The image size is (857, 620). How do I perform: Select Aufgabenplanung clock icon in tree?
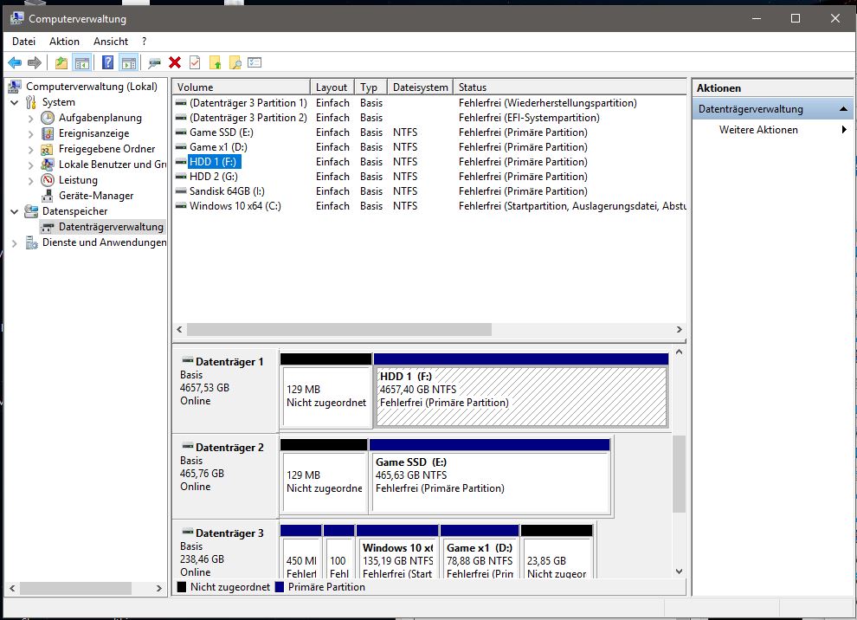click(x=48, y=118)
